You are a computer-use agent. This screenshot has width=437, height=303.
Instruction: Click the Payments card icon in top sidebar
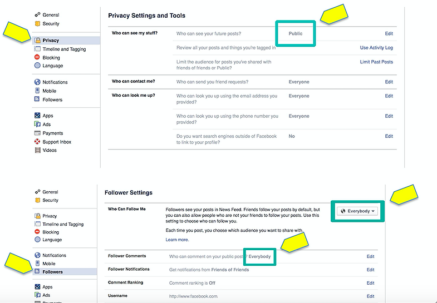(x=37, y=133)
